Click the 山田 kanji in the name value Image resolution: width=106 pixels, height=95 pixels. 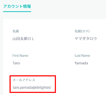tap(16, 39)
